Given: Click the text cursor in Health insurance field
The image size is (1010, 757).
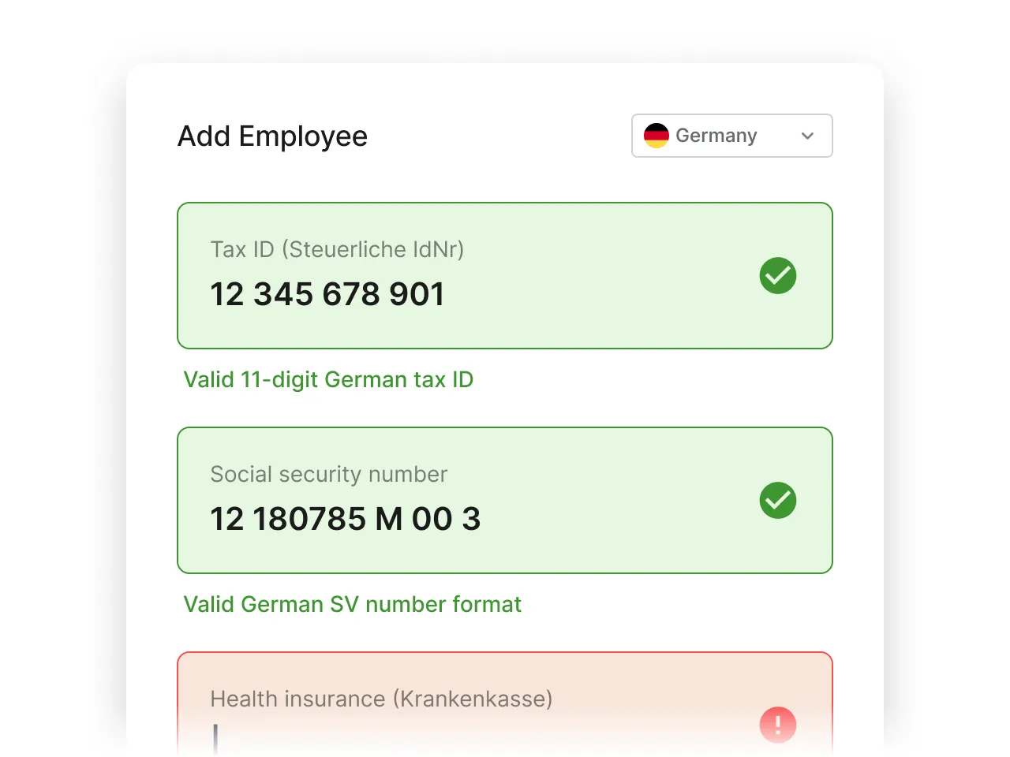Looking at the screenshot, I should pos(215,739).
